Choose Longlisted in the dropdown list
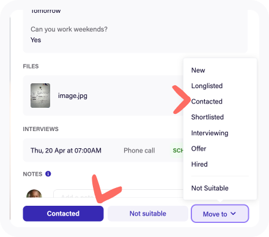 [x=207, y=86]
